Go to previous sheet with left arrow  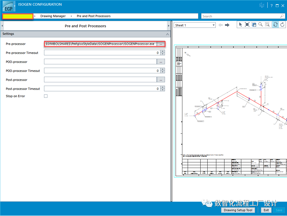[221, 25]
